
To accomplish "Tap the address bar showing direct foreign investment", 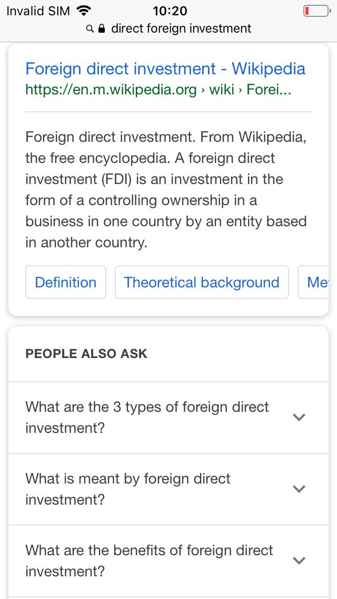I will click(x=168, y=28).
